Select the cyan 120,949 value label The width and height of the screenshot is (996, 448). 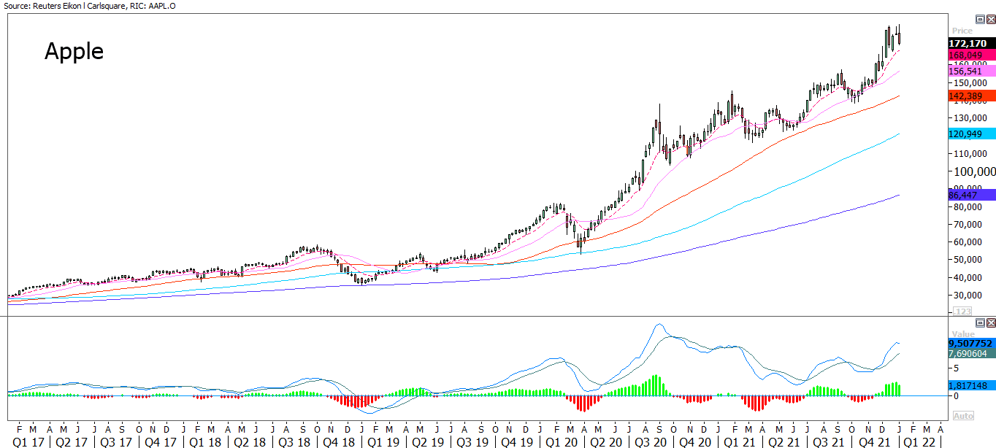coord(971,134)
